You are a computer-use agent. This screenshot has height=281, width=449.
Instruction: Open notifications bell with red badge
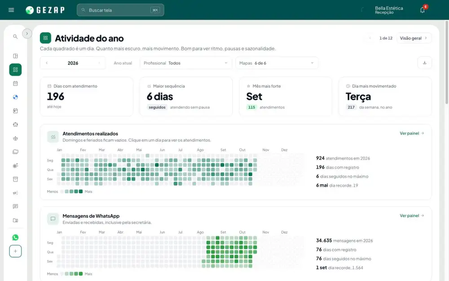click(423, 10)
